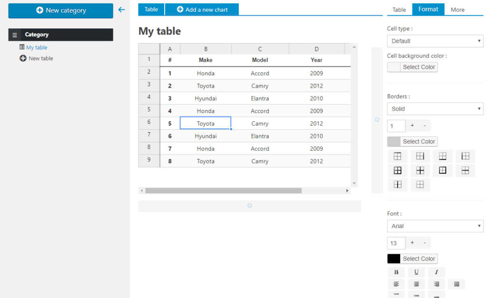Image resolution: width=486 pixels, height=298 pixels.
Task: Center-align text in the selected cell
Action: [x=416, y=284]
